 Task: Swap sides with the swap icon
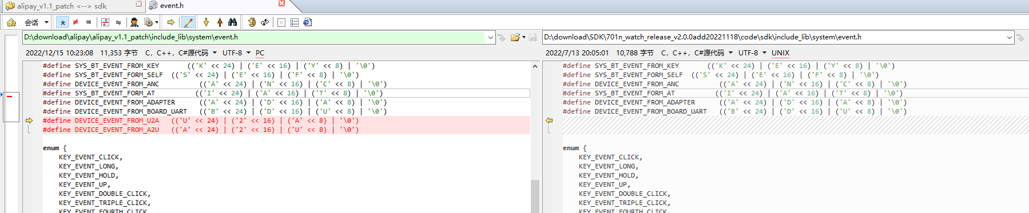coord(265,22)
